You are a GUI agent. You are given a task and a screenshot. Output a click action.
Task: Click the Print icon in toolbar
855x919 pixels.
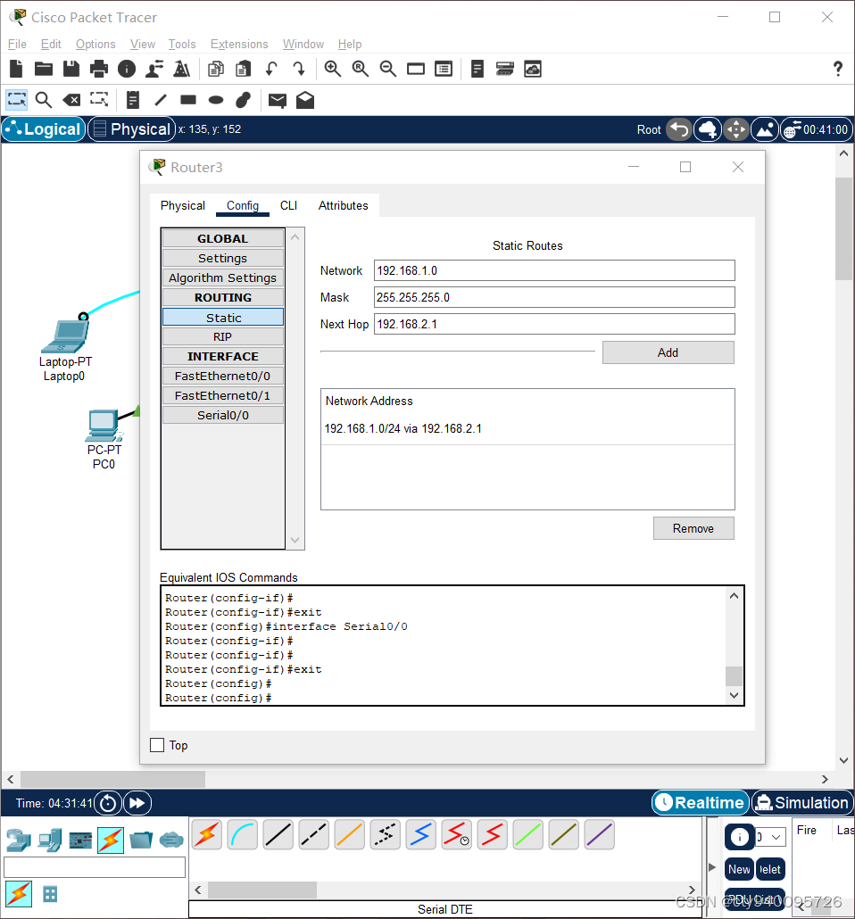(x=98, y=70)
